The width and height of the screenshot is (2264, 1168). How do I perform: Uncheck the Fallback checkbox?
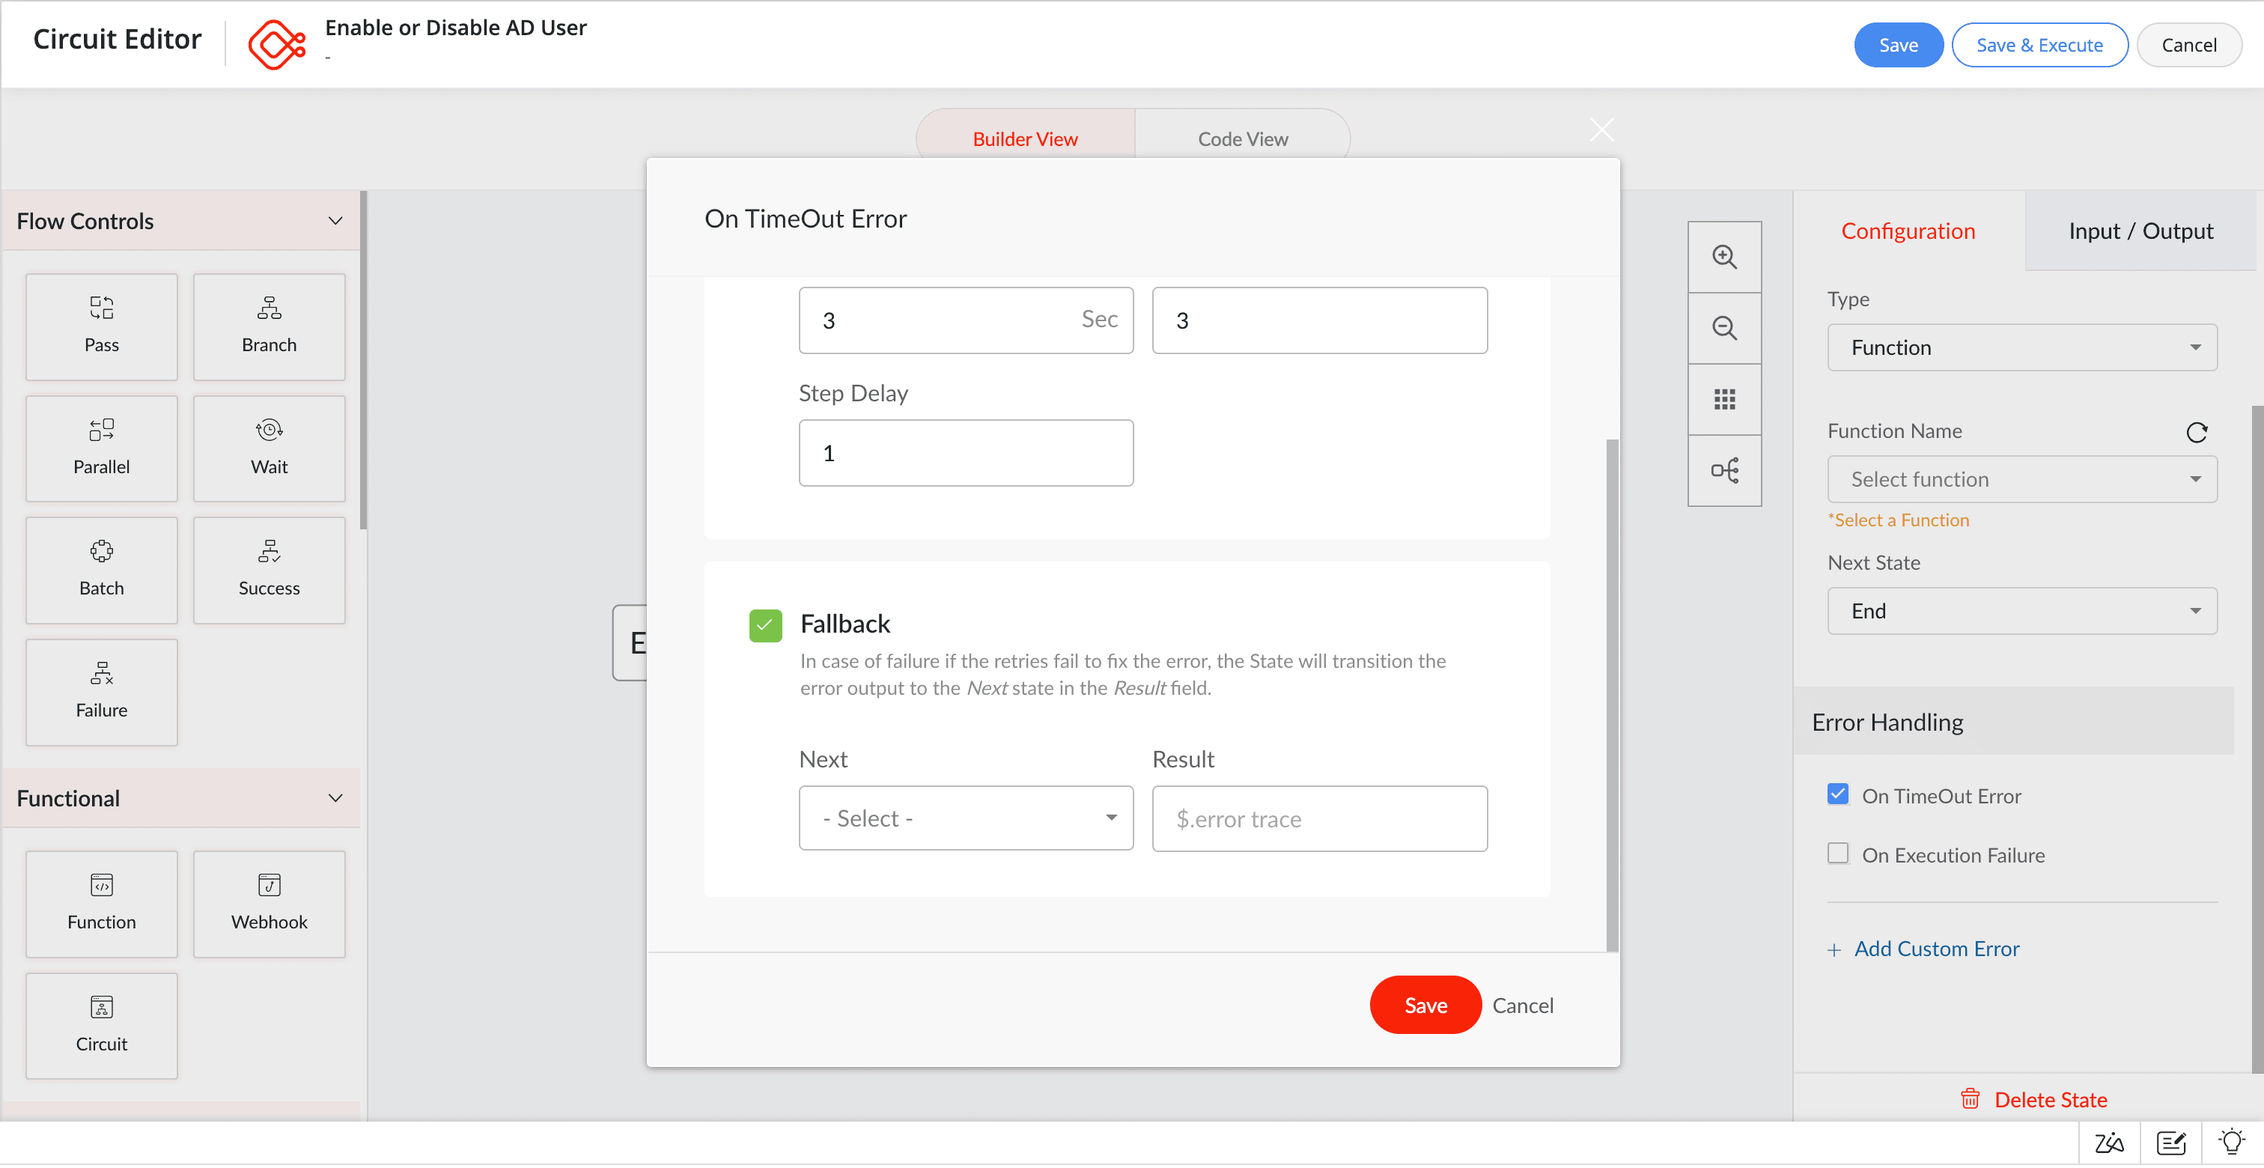(764, 626)
